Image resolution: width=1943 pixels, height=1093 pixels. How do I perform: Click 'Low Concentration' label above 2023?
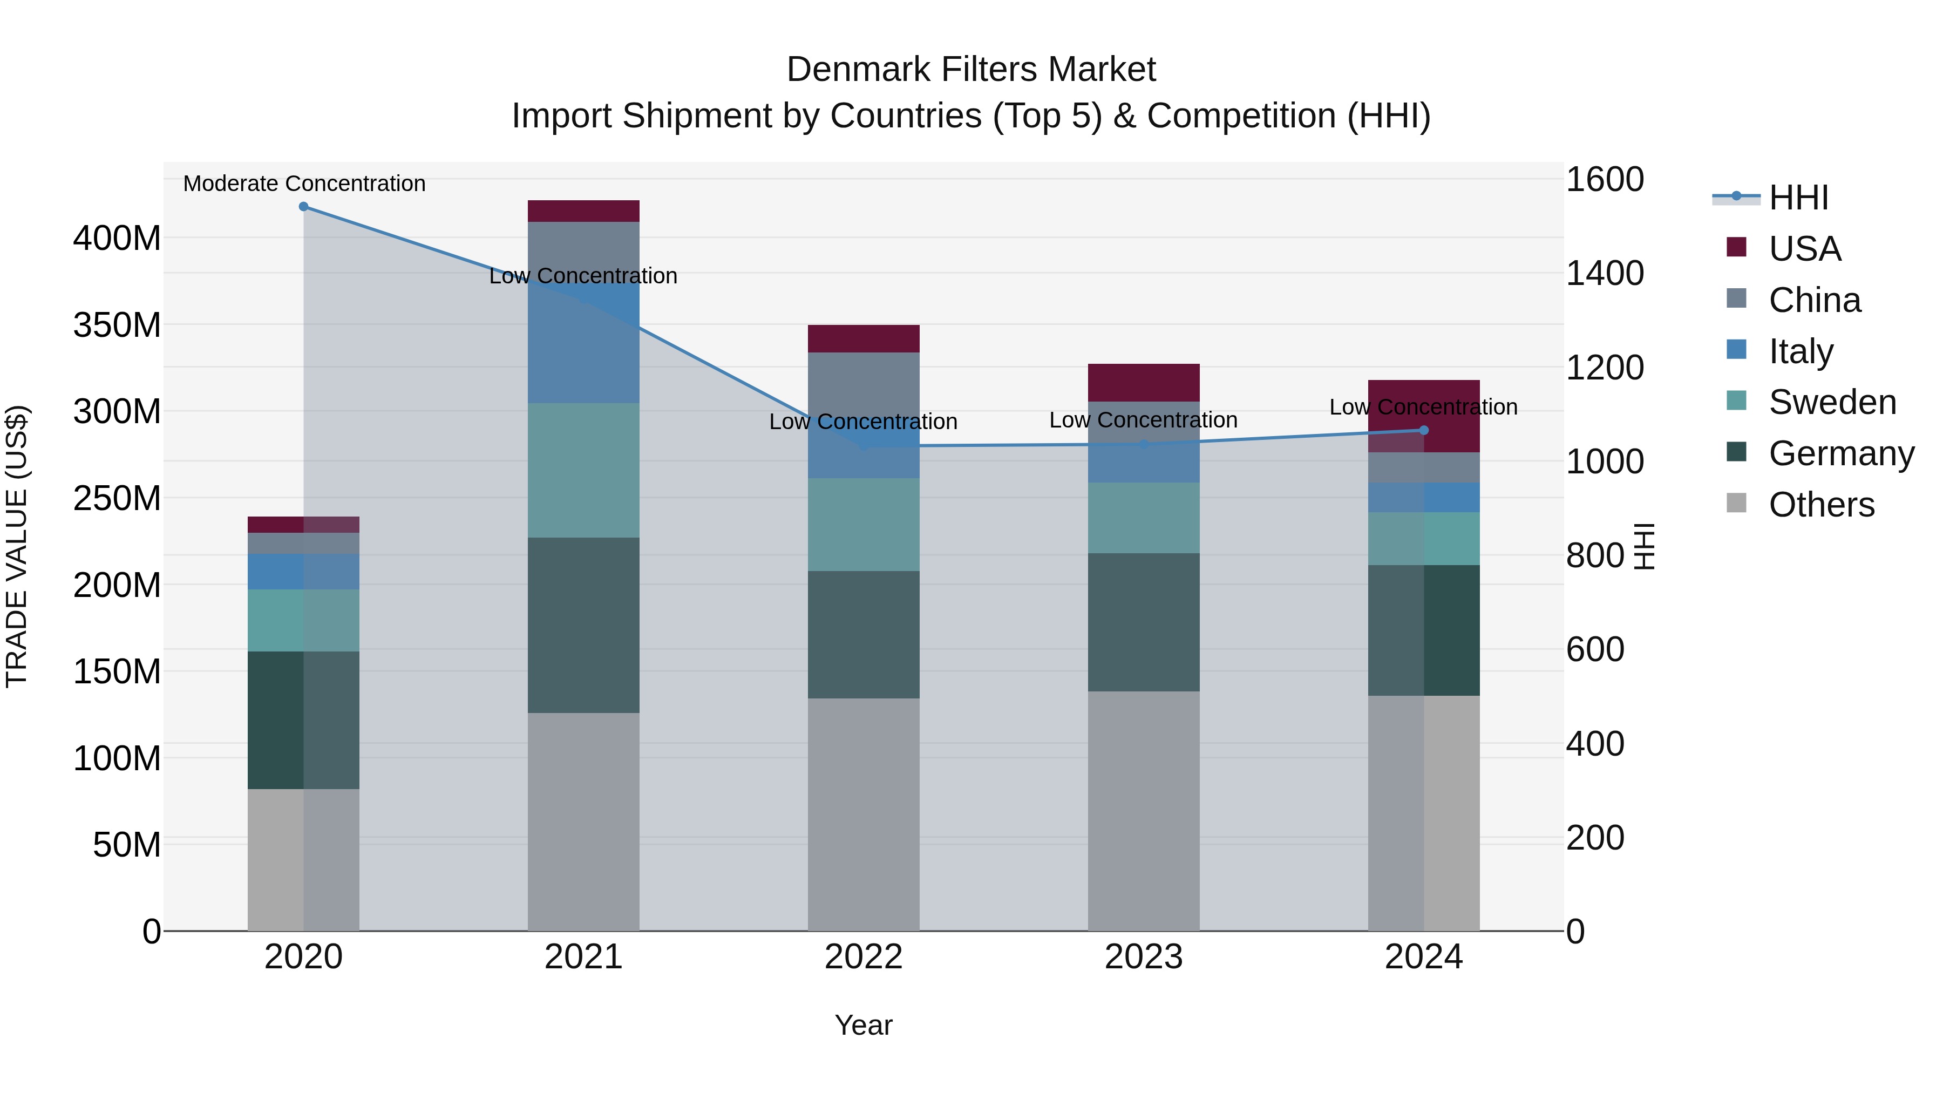1144,420
